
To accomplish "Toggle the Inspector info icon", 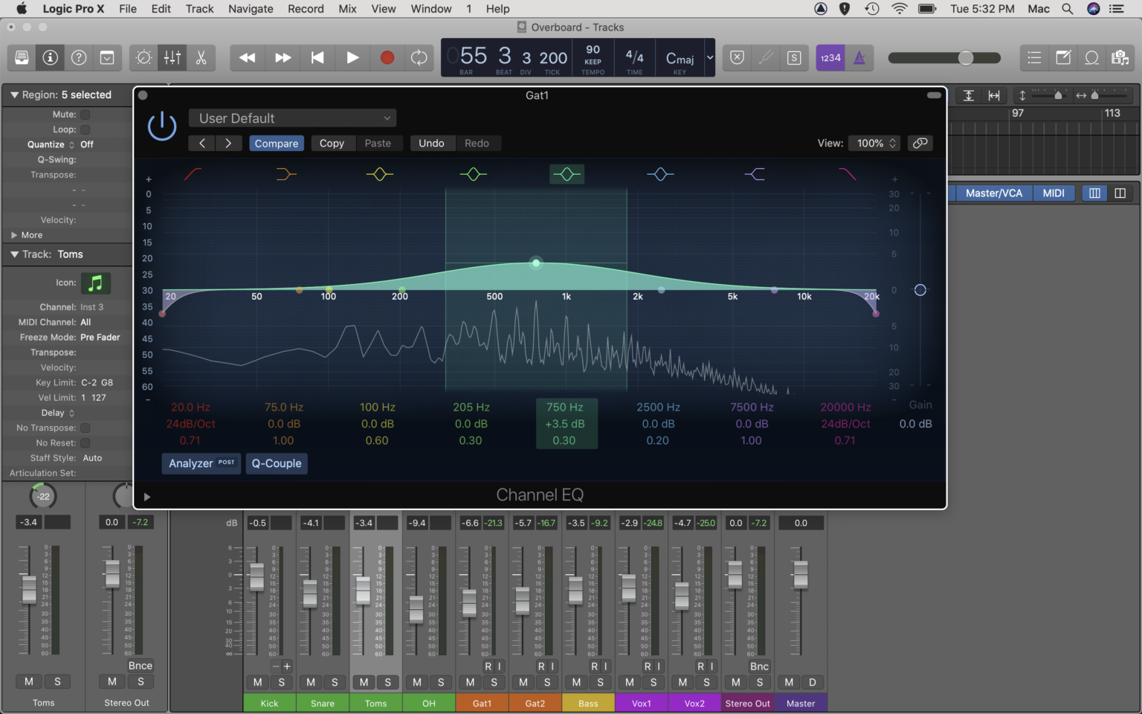I will [49, 57].
